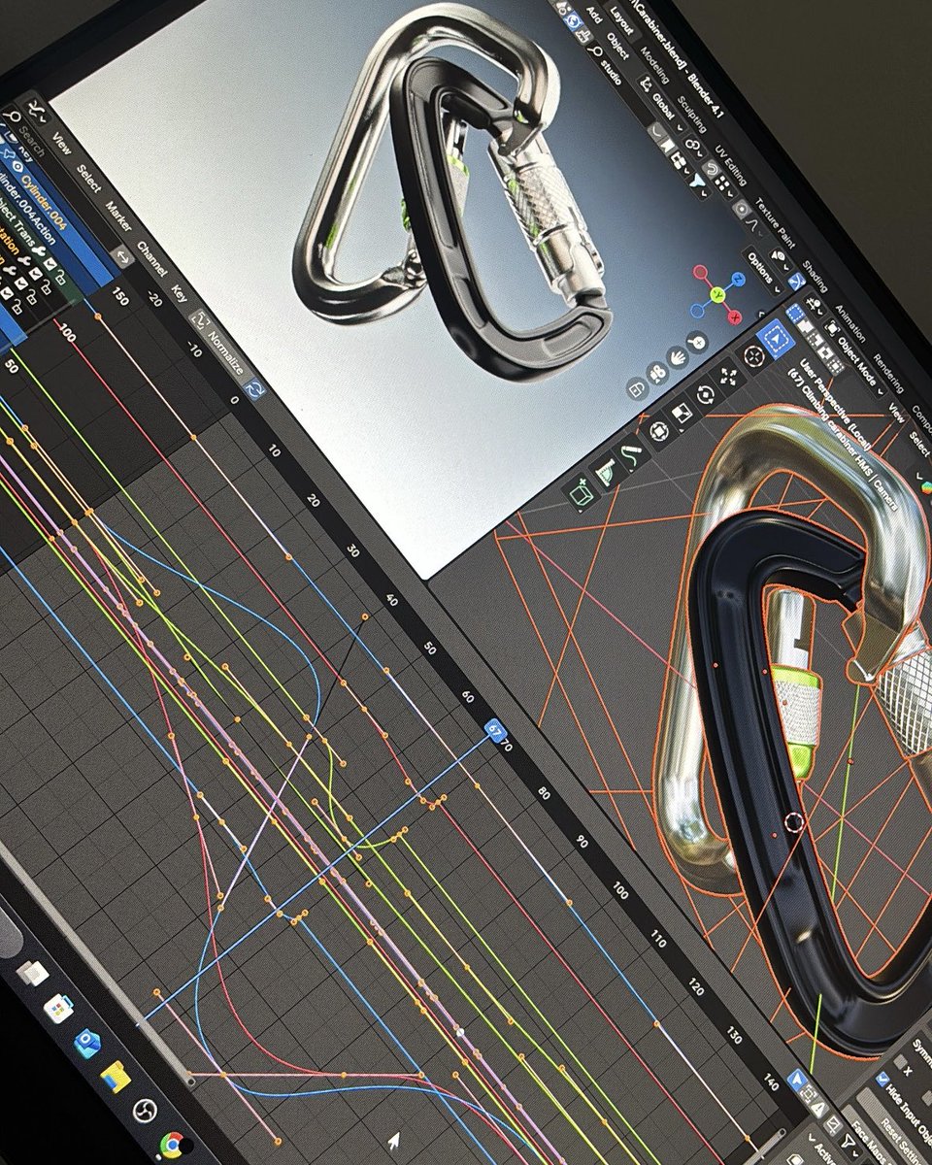The image size is (932, 1165).
Task: Click the pan hand icon in rendered viewport
Action: pos(677,358)
